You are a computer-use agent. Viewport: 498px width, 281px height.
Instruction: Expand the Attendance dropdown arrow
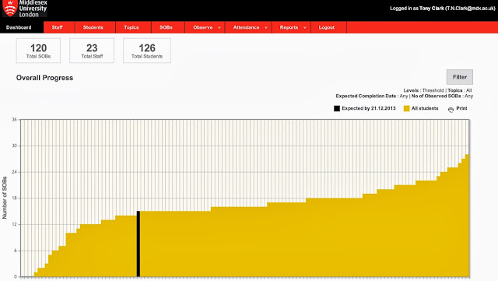(266, 28)
